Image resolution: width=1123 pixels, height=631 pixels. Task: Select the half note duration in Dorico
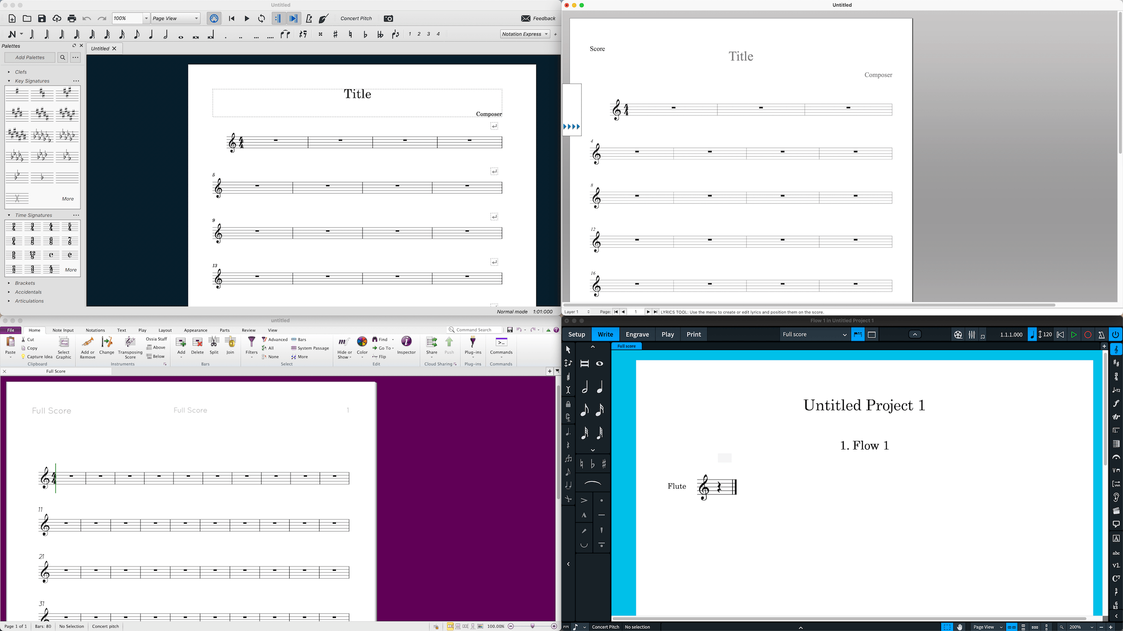pos(585,387)
